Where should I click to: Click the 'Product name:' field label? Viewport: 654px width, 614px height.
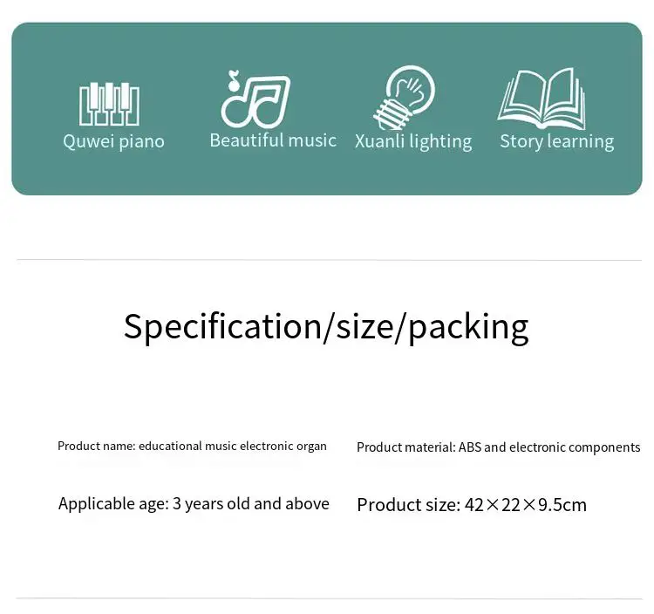(96, 446)
